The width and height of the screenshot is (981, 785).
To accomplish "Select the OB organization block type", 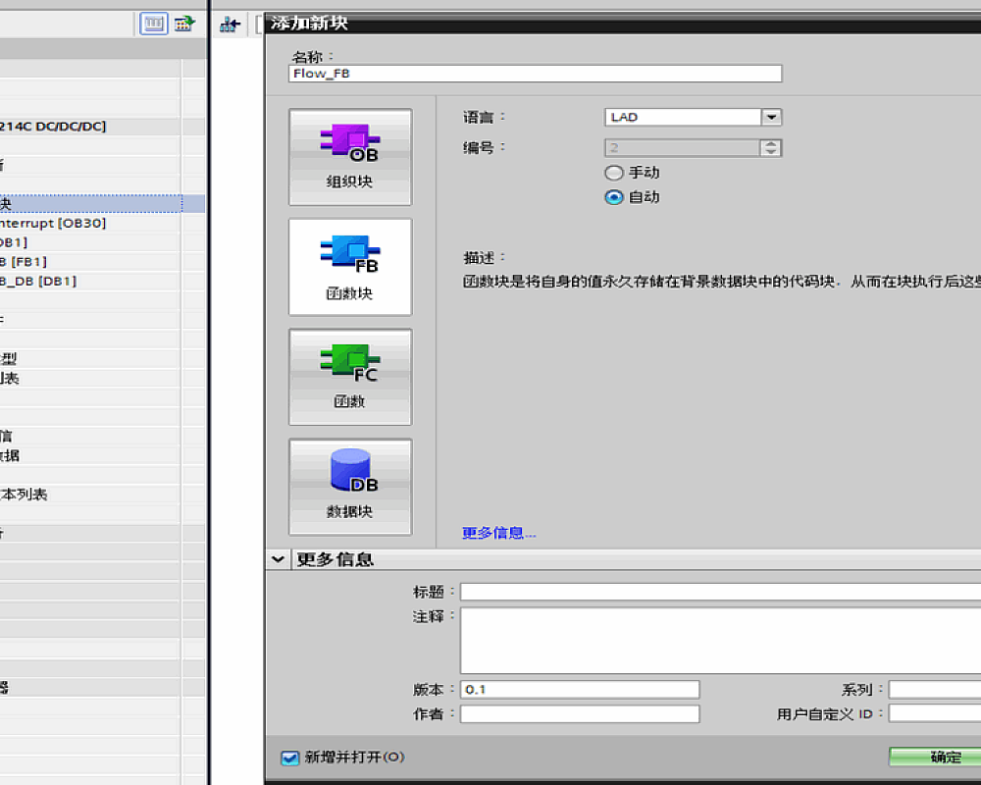I will 350,157.
